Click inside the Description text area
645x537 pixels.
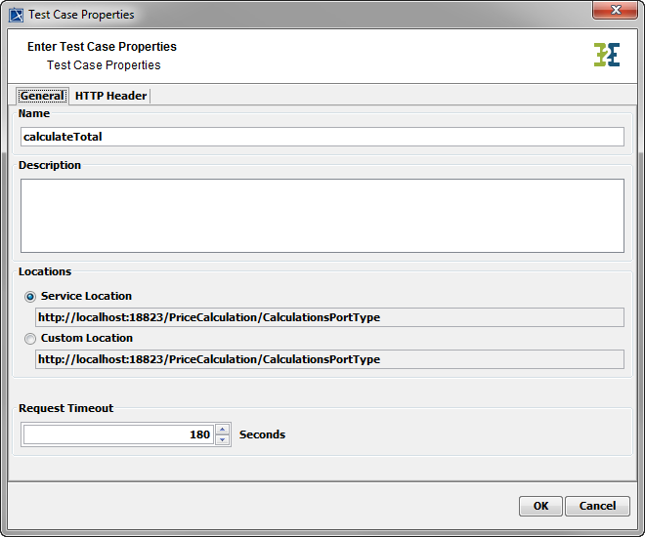point(322,216)
